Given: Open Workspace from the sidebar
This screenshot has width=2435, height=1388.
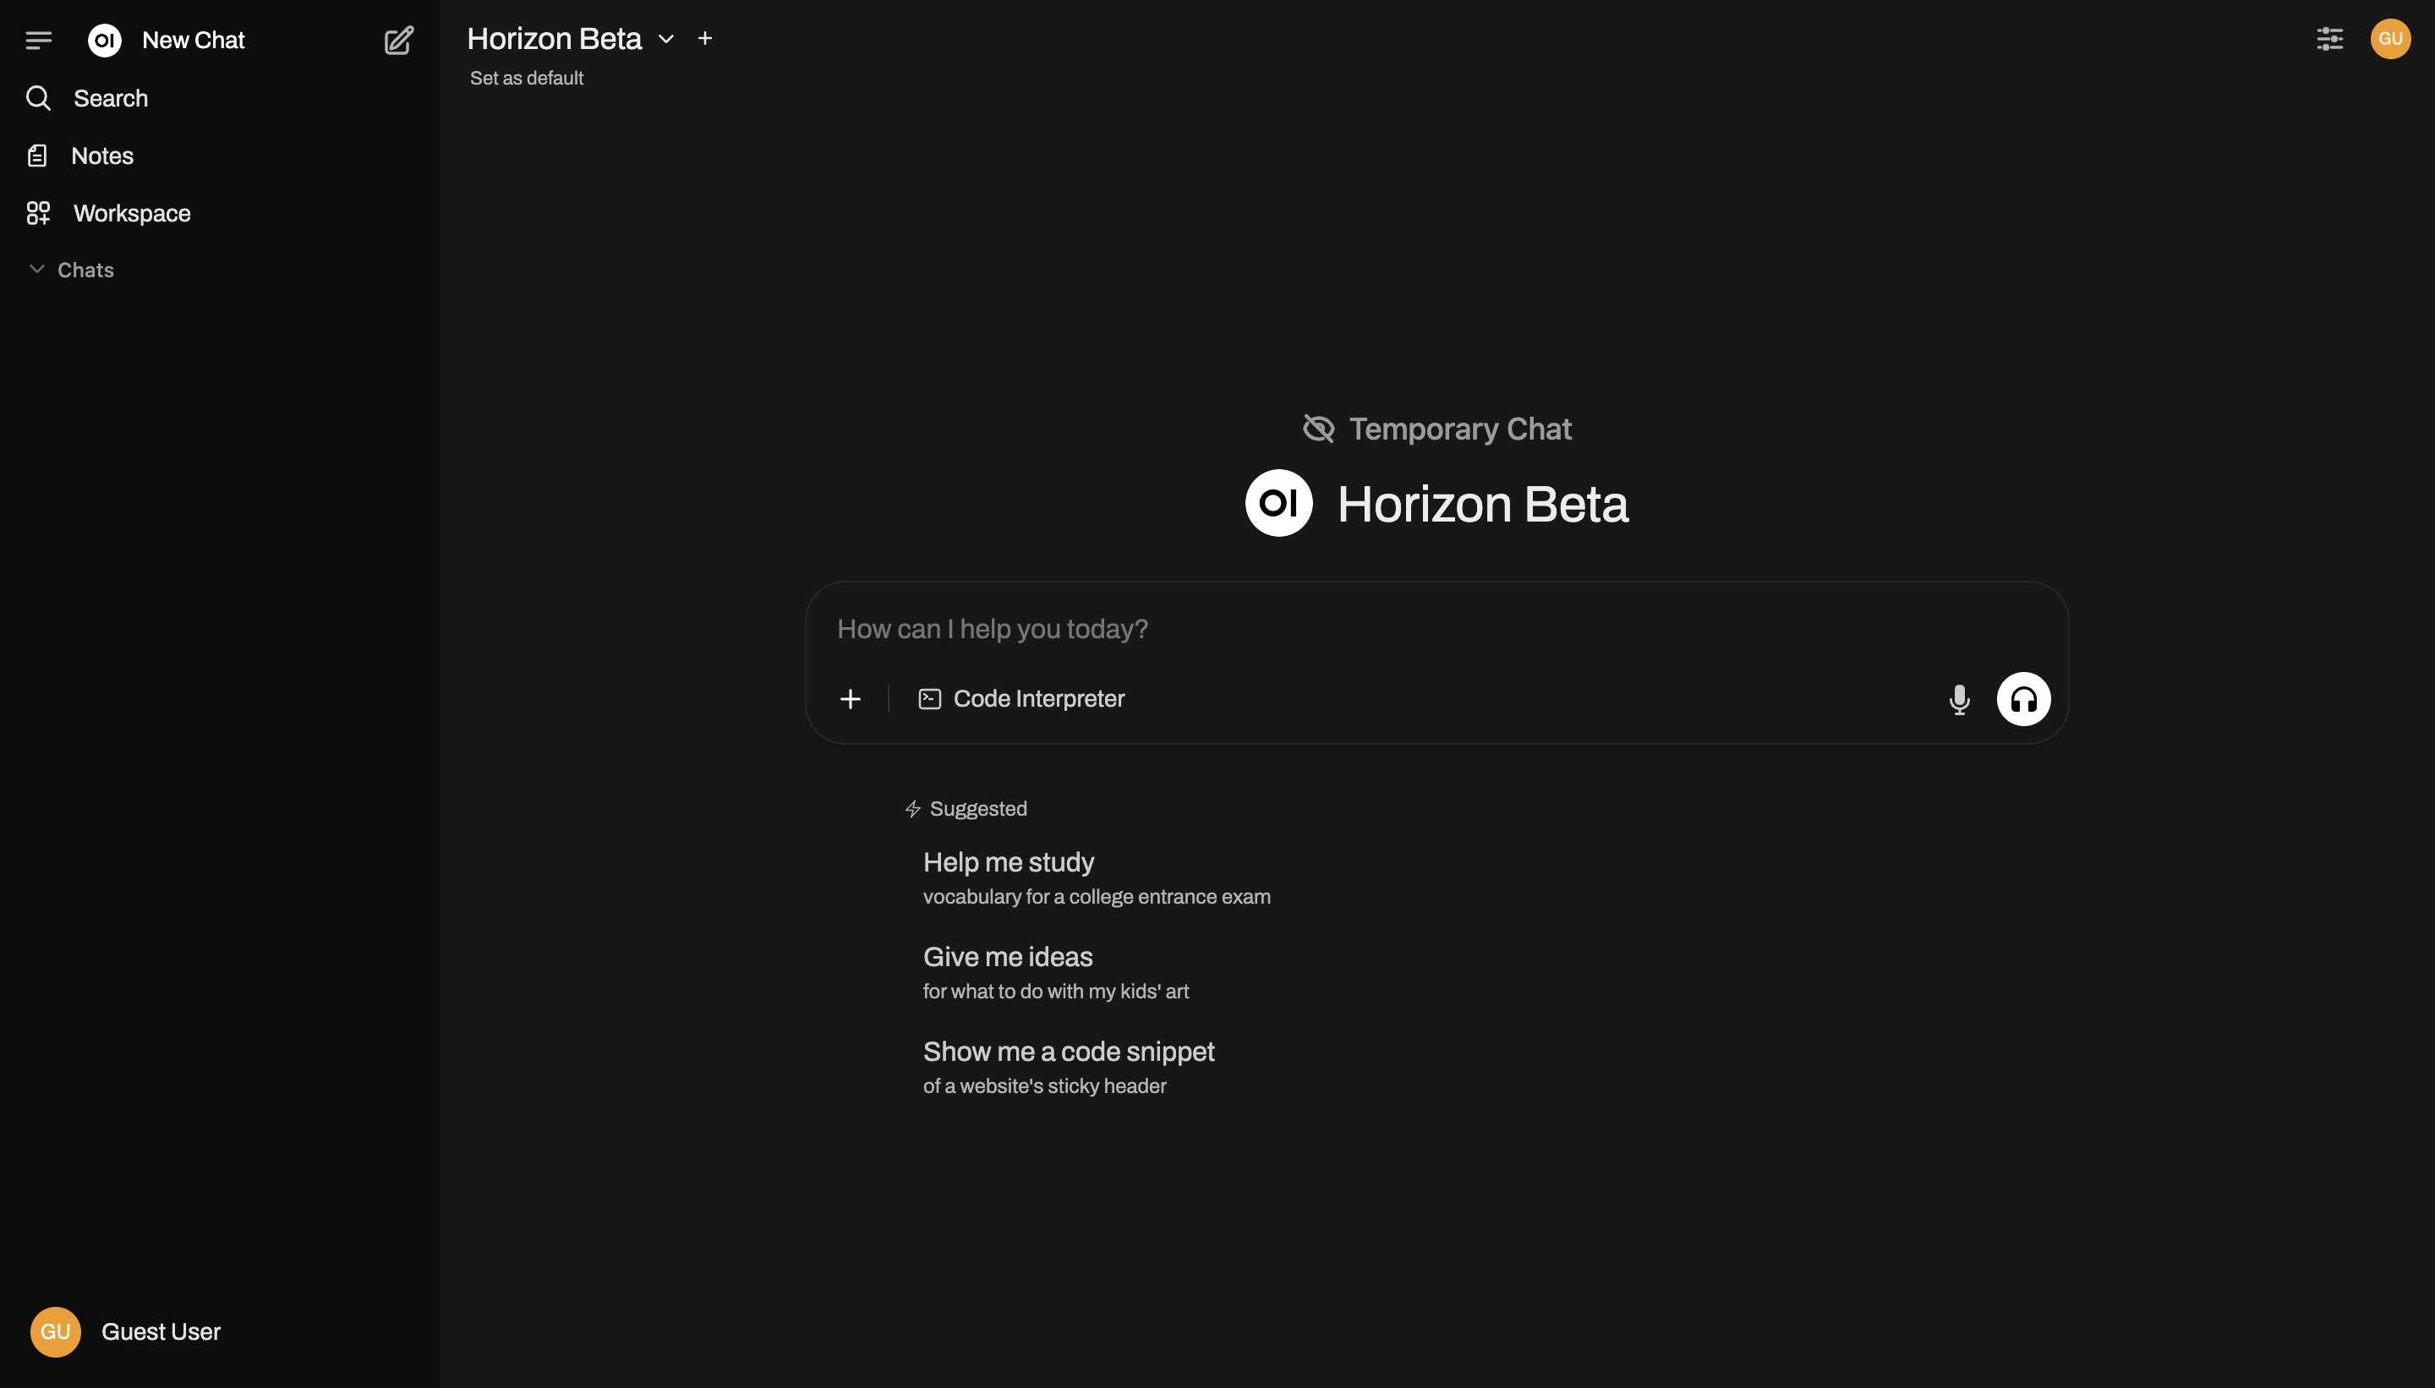Looking at the screenshot, I should click(x=219, y=212).
